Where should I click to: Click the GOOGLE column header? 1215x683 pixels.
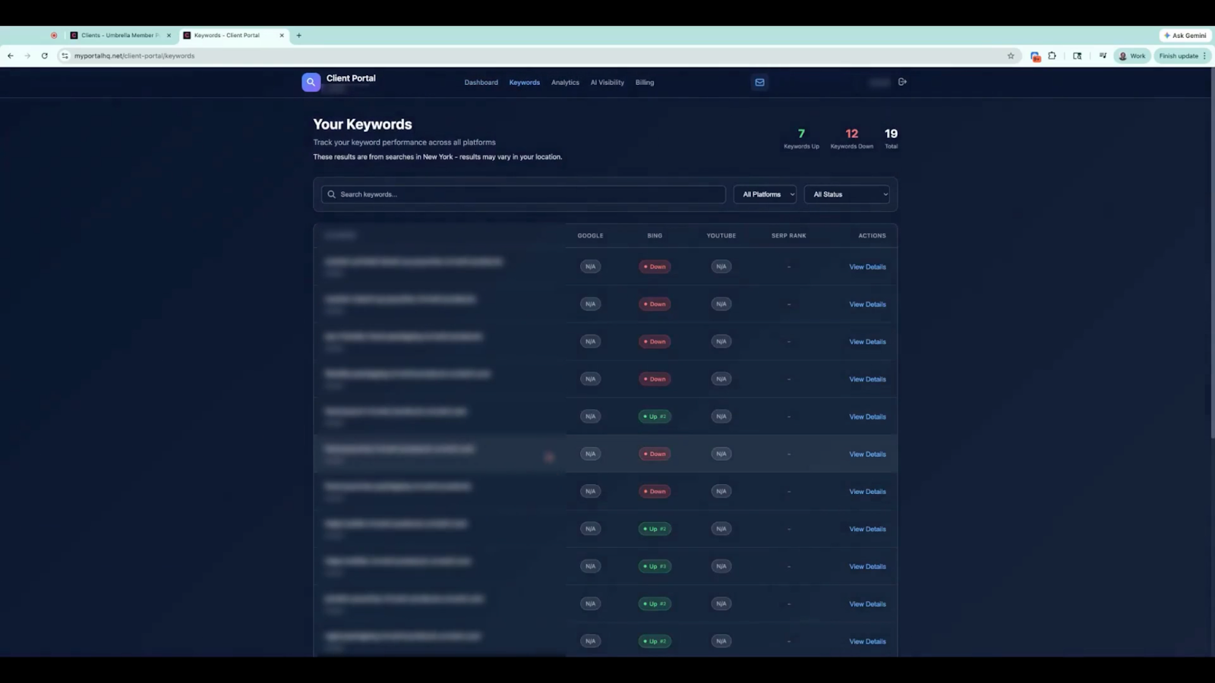(590, 235)
